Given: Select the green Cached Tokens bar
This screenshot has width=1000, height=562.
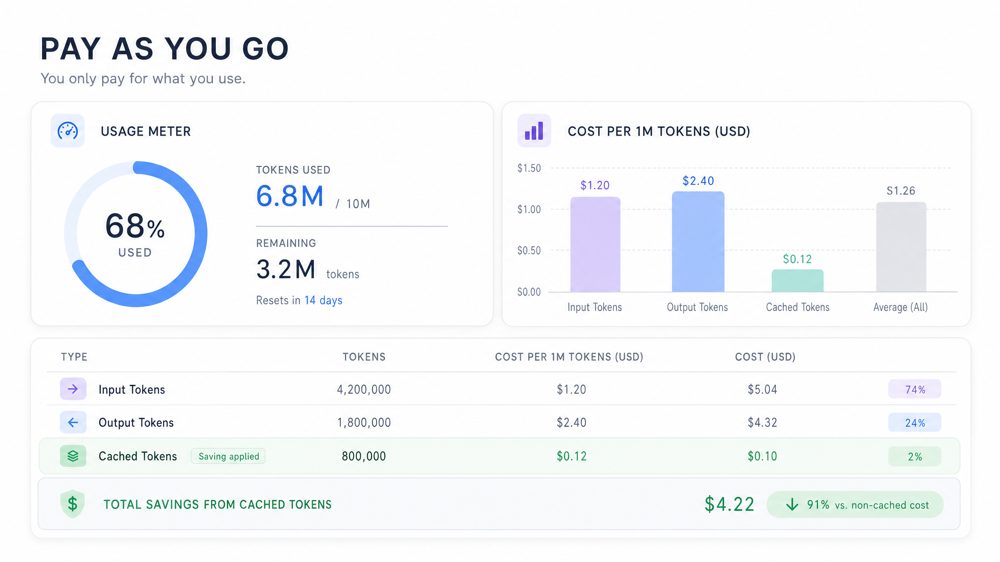Looking at the screenshot, I should [797, 281].
